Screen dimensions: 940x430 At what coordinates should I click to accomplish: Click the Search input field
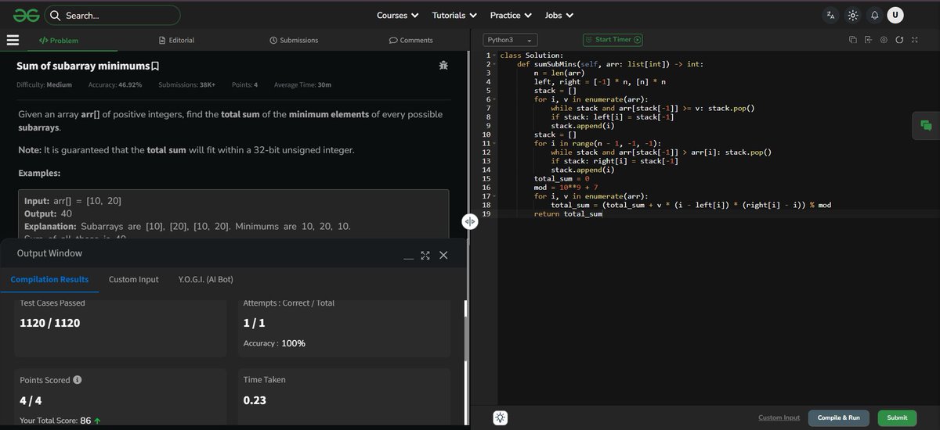click(112, 15)
